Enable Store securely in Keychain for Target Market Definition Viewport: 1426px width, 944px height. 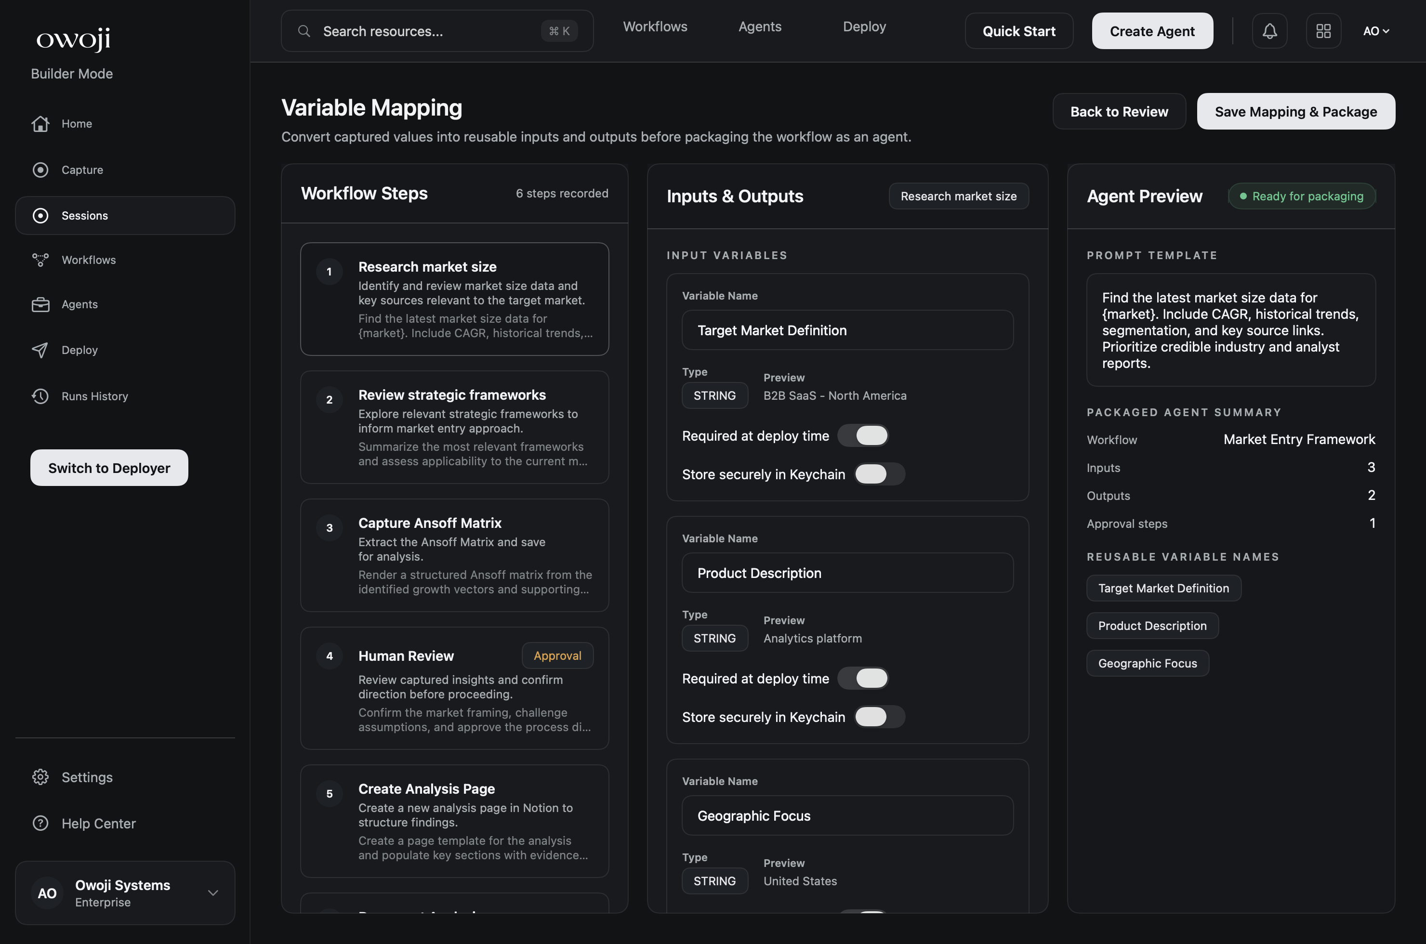coord(880,474)
